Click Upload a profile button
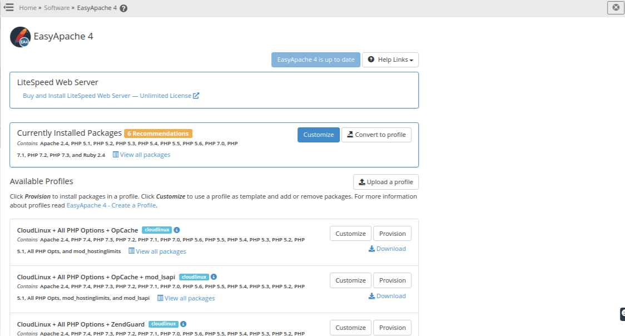625x336 pixels. (386, 182)
